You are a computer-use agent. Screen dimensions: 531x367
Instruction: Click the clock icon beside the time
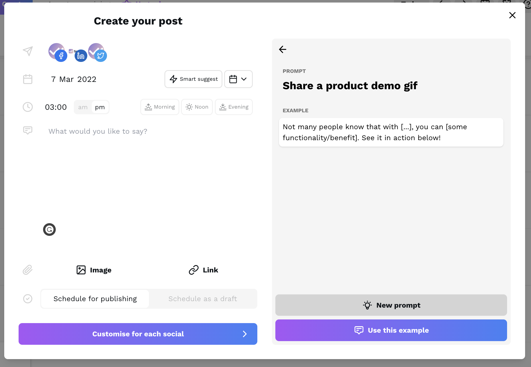[x=28, y=107]
